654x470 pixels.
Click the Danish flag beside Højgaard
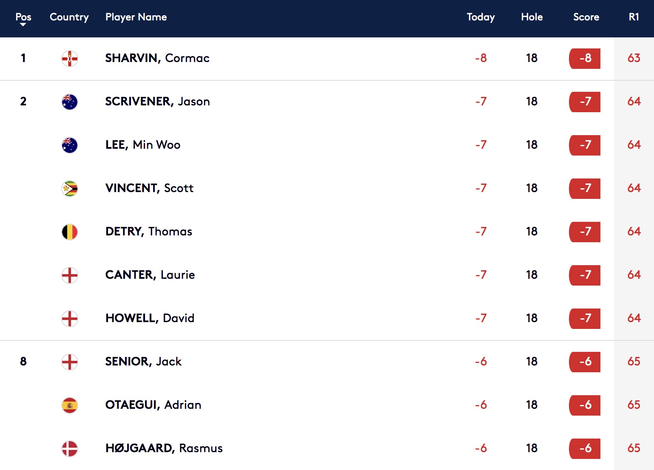click(70, 448)
